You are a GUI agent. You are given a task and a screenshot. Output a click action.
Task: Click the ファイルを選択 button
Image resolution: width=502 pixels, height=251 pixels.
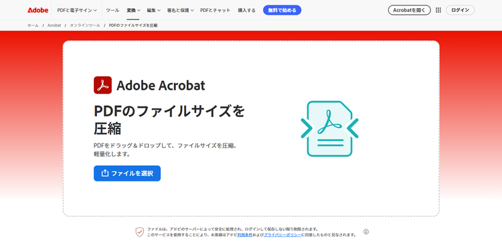click(127, 173)
